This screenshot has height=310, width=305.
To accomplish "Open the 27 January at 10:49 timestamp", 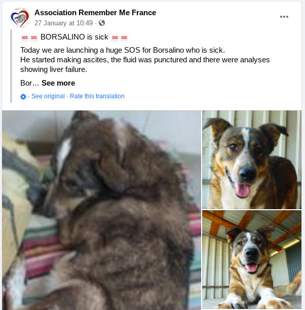I will pyautogui.click(x=63, y=23).
